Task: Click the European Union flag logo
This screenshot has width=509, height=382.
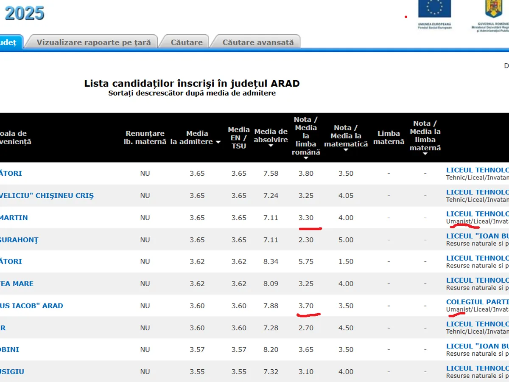Action: [x=434, y=9]
